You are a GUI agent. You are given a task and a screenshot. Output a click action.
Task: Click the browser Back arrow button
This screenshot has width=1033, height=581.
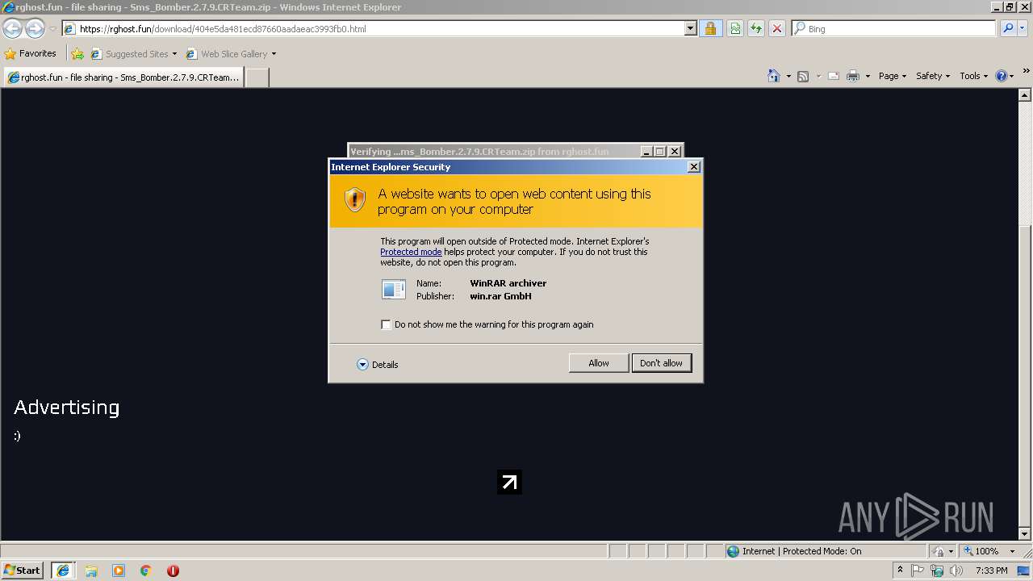[12, 29]
